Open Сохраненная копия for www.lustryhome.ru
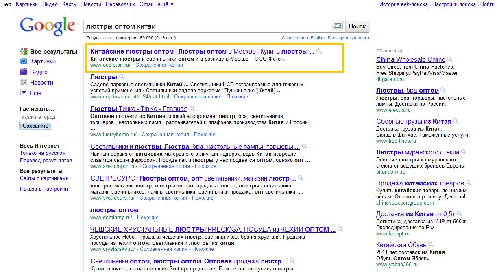This screenshot has width=497, height=272. [x=165, y=135]
